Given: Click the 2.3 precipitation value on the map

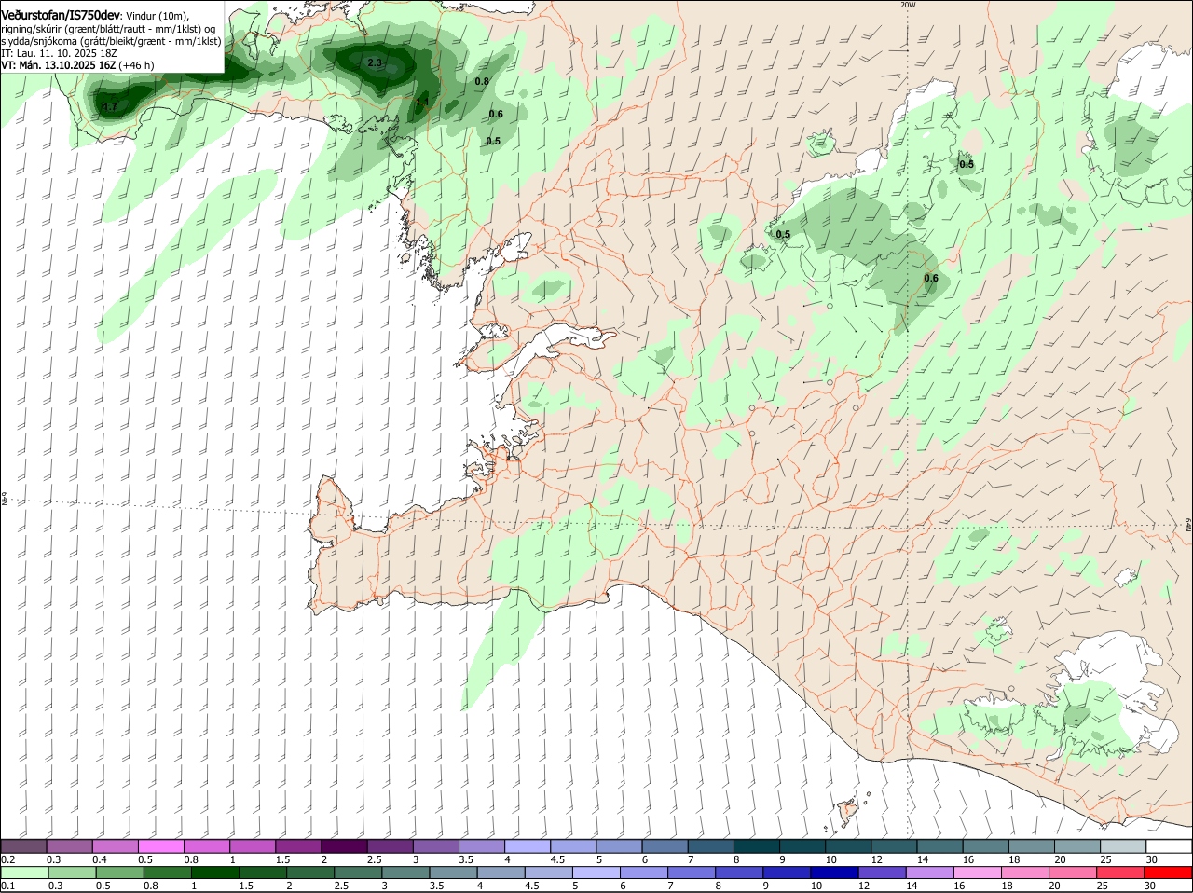Looking at the screenshot, I should (x=375, y=62).
